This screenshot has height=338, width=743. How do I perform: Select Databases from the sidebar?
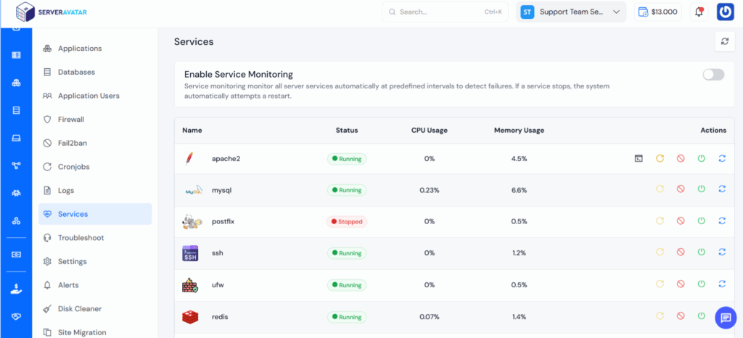[76, 72]
